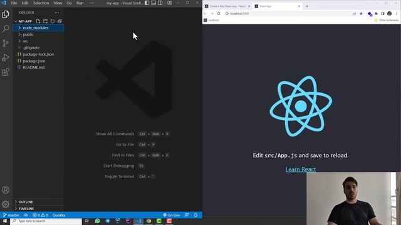The width and height of the screenshot is (401, 225).
Task: Click Quokka in the status bar
Action: tap(59, 215)
